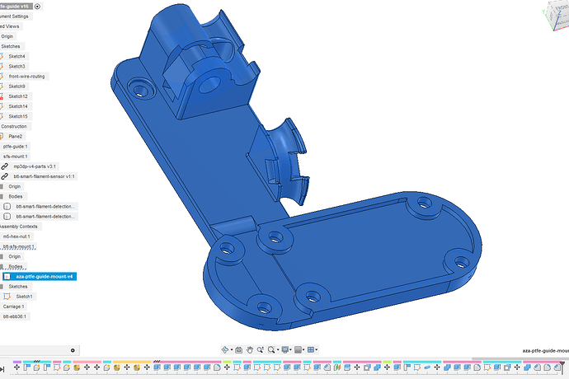569x379 pixels.
Task: Select Plane2 construction plane
Action: (15, 137)
